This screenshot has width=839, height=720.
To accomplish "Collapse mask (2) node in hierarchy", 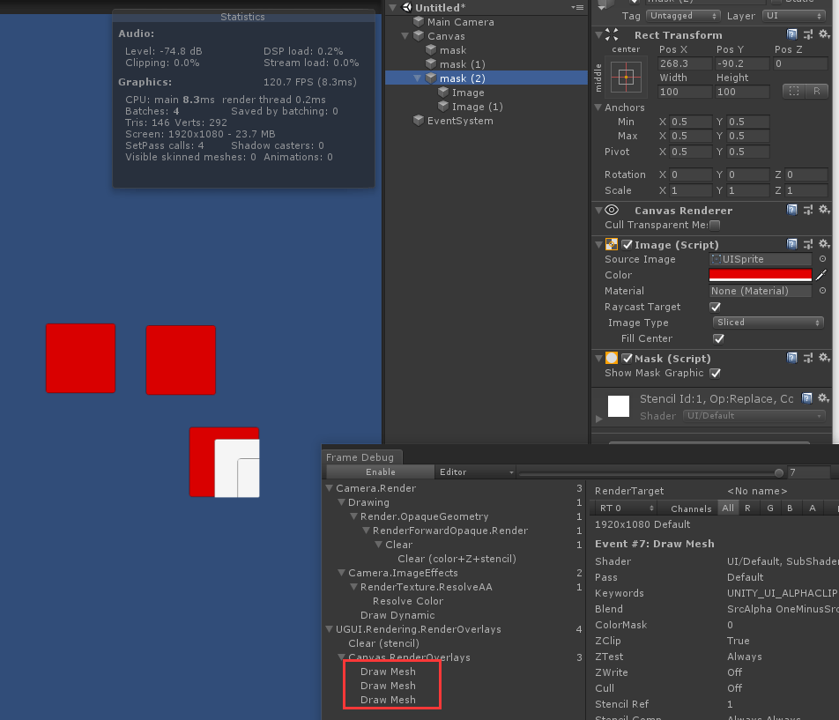I will 418,78.
